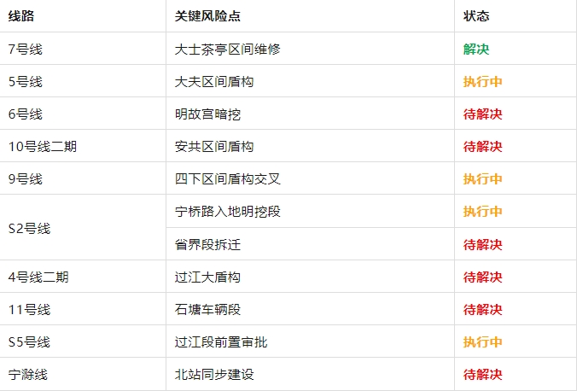This screenshot has height=391, width=577.
Task: Select the 10号线二期 row label
Action: [43, 147]
